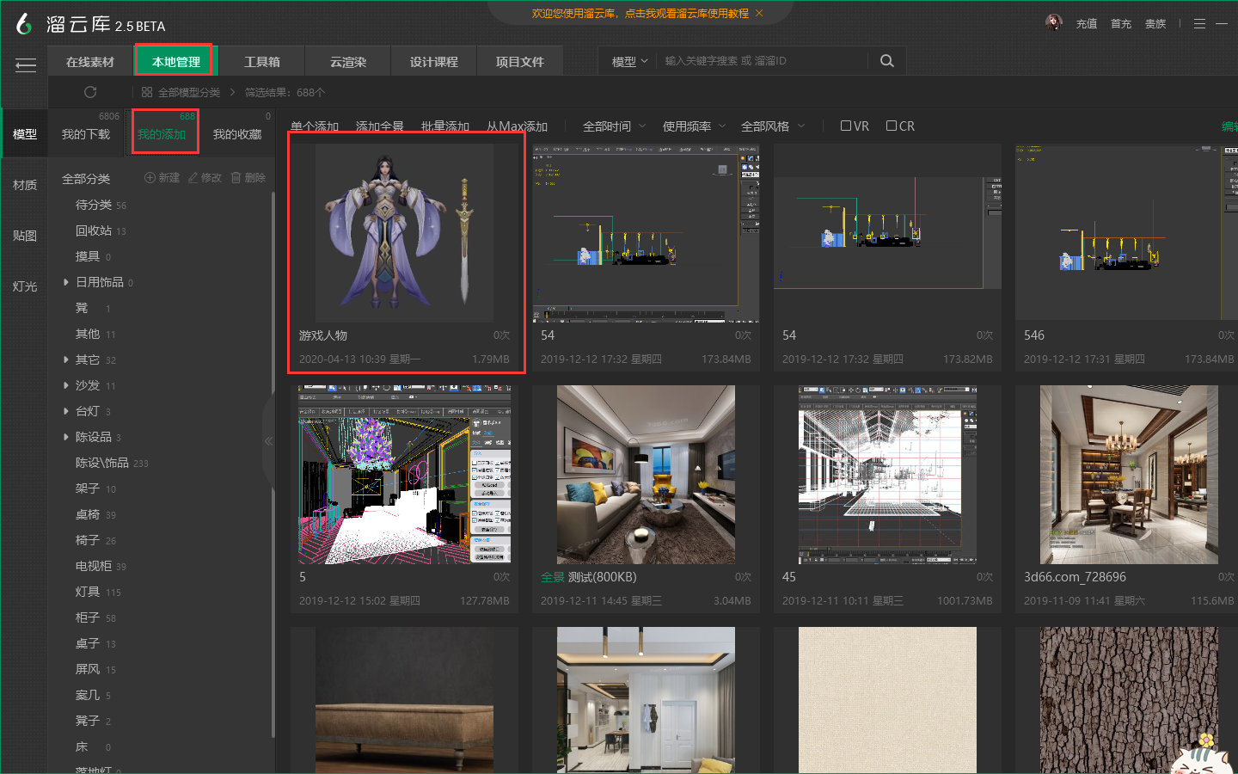Close the welcome tutorial banner
Image resolution: width=1238 pixels, height=774 pixels.
(x=759, y=13)
